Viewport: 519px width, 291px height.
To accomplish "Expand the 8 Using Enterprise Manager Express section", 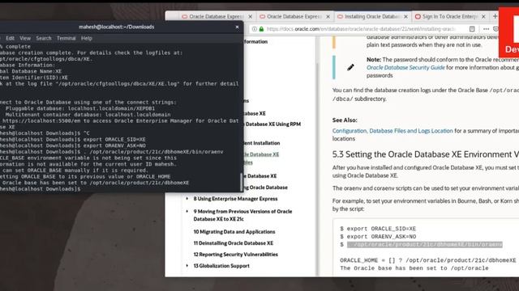I will point(187,199).
